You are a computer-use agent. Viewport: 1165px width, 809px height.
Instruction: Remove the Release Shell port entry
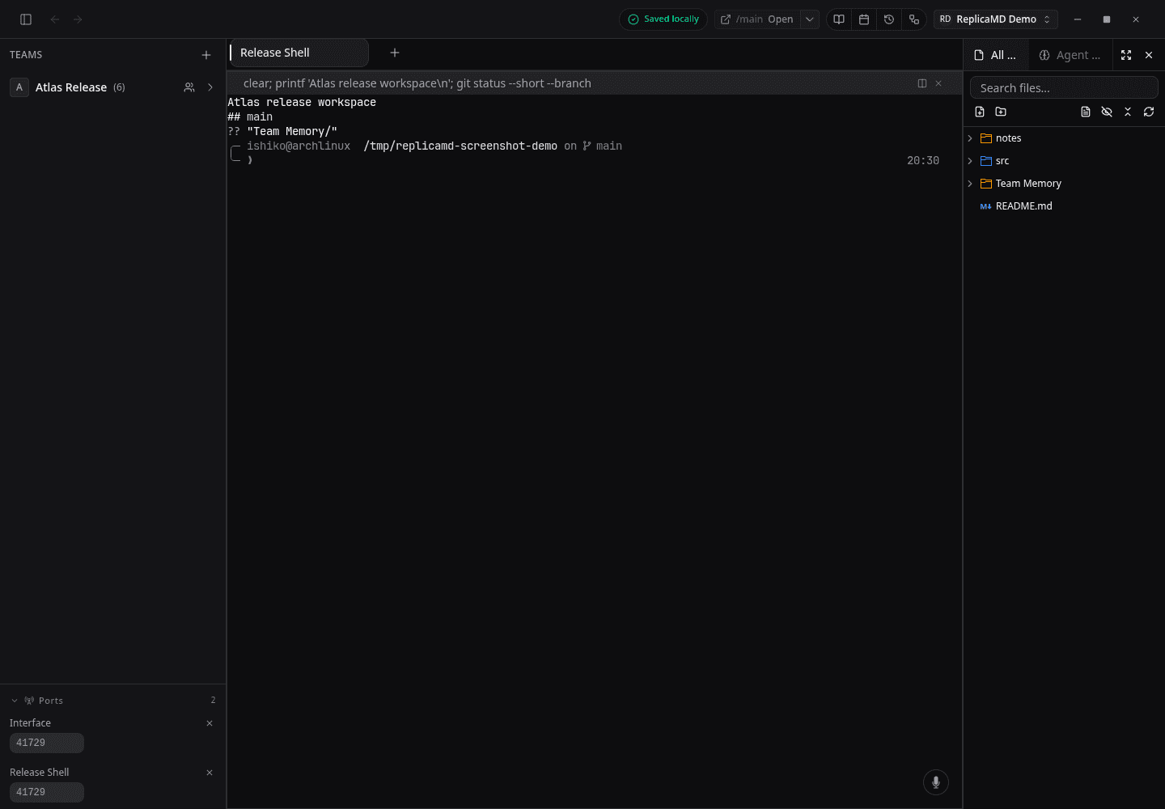[210, 773]
